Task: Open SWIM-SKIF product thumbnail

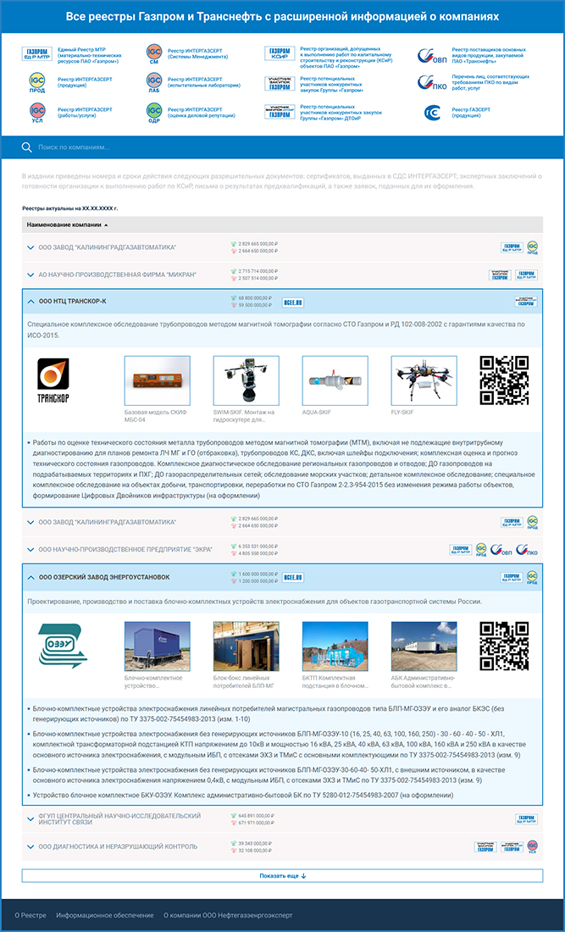Action: 246,380
